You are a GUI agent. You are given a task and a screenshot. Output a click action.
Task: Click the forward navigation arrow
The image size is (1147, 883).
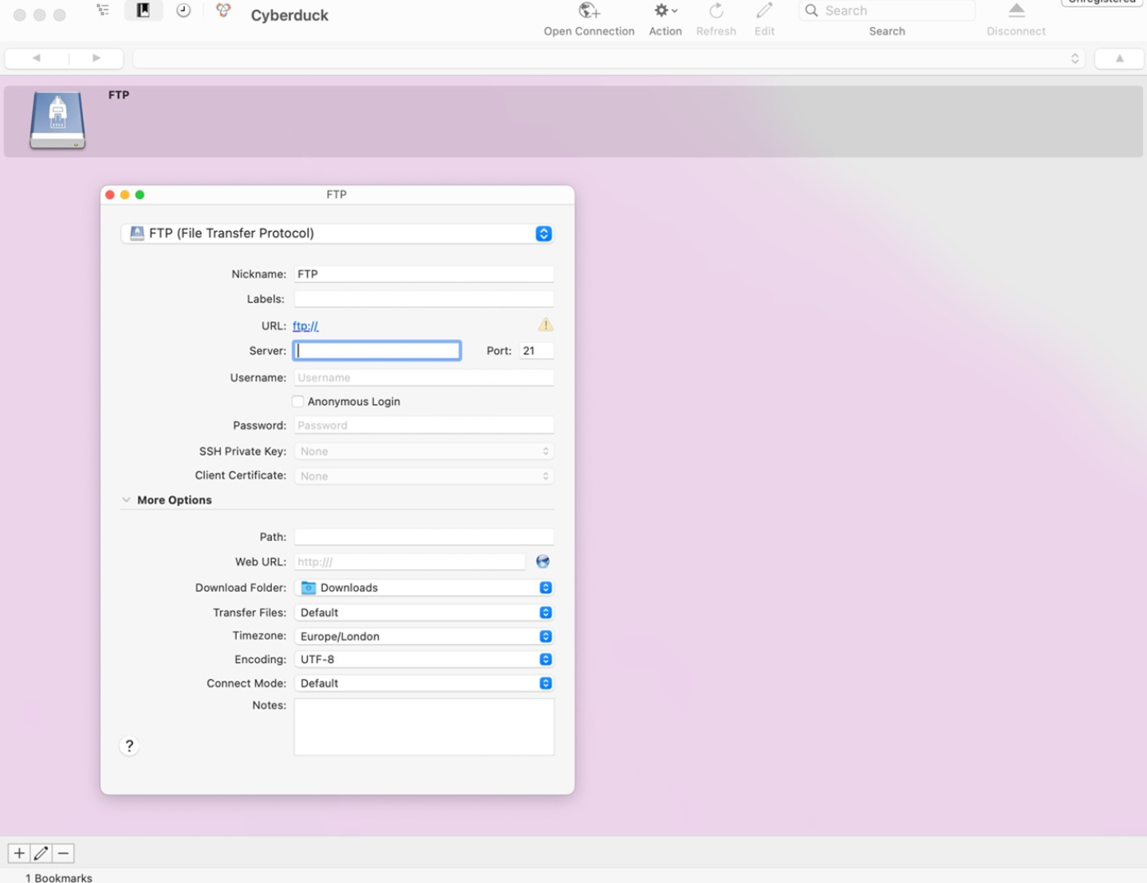[97, 58]
